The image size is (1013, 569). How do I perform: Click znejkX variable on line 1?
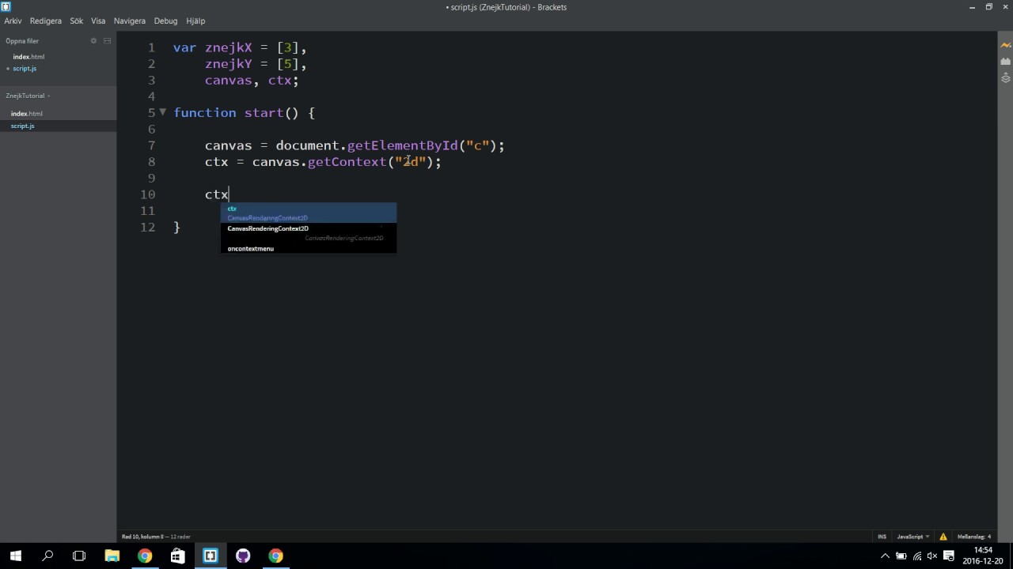(x=229, y=47)
